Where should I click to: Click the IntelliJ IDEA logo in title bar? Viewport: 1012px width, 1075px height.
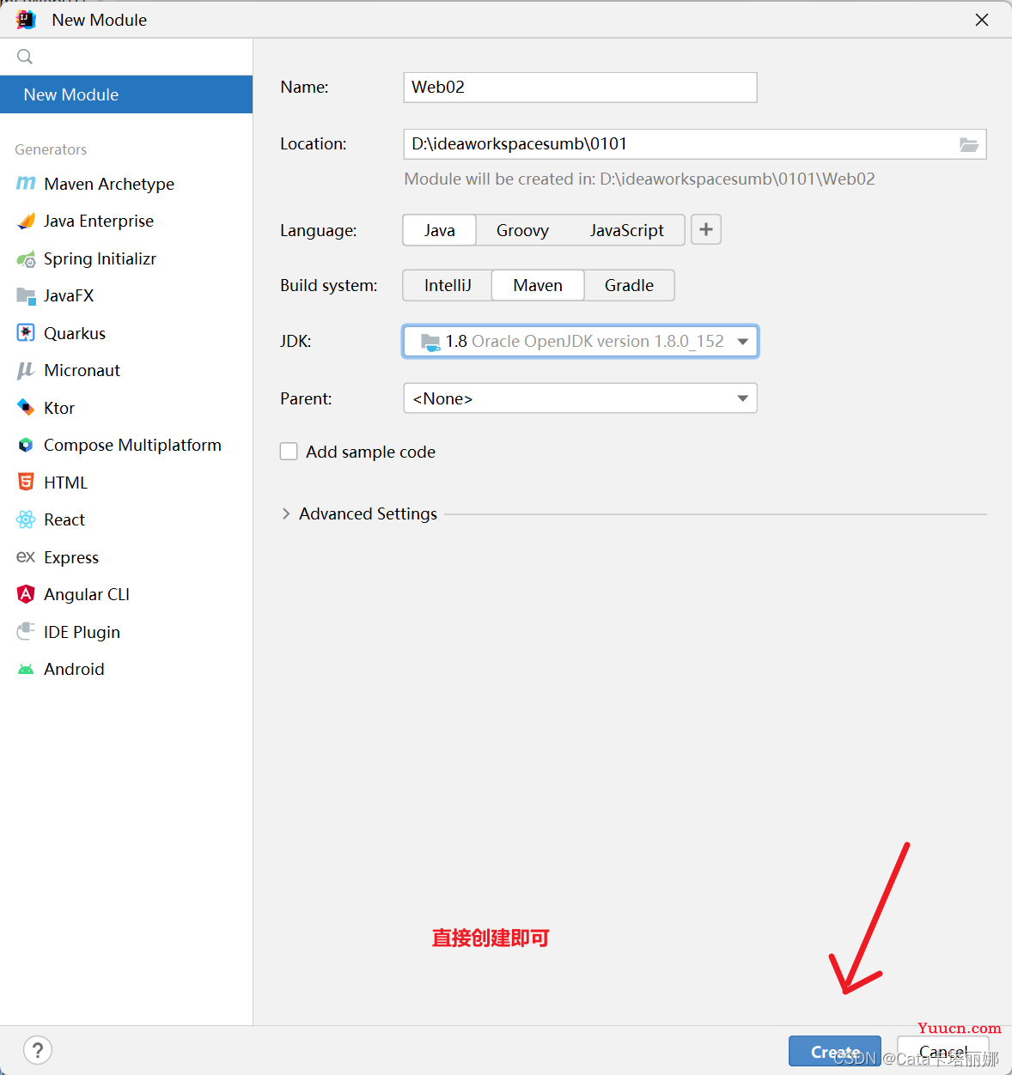[x=26, y=19]
